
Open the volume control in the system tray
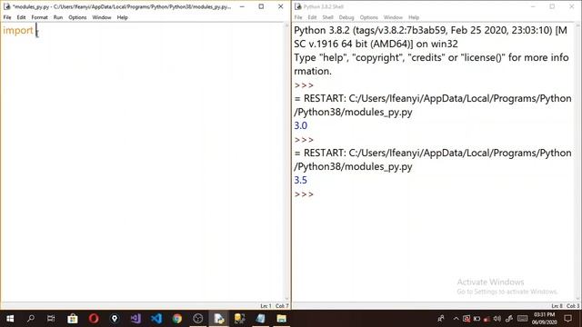[497, 319]
